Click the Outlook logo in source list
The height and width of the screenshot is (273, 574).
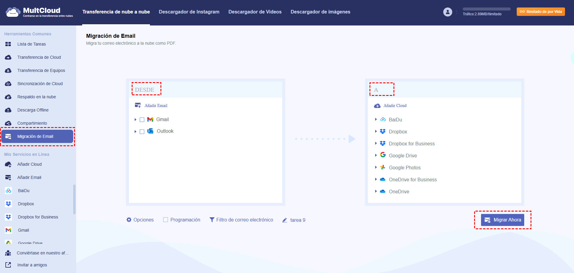click(x=150, y=131)
